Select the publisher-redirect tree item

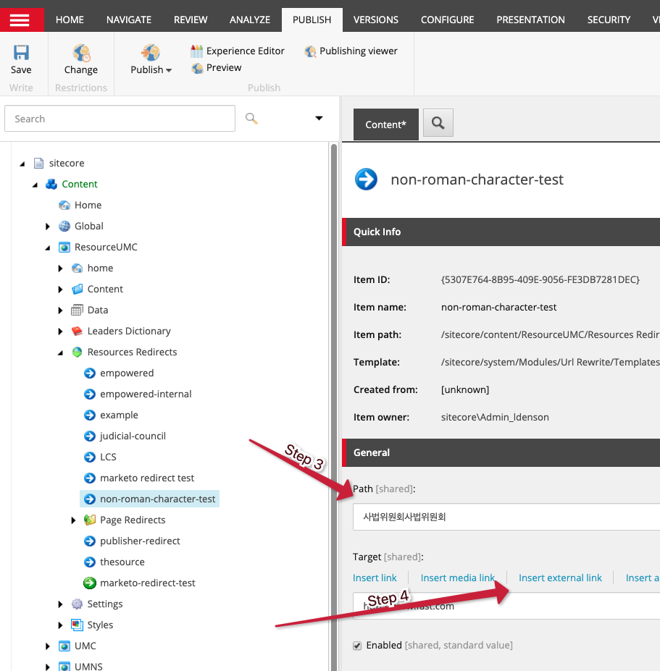[140, 541]
